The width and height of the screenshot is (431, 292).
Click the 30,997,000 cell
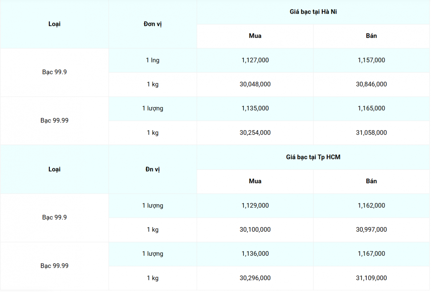tap(371, 230)
